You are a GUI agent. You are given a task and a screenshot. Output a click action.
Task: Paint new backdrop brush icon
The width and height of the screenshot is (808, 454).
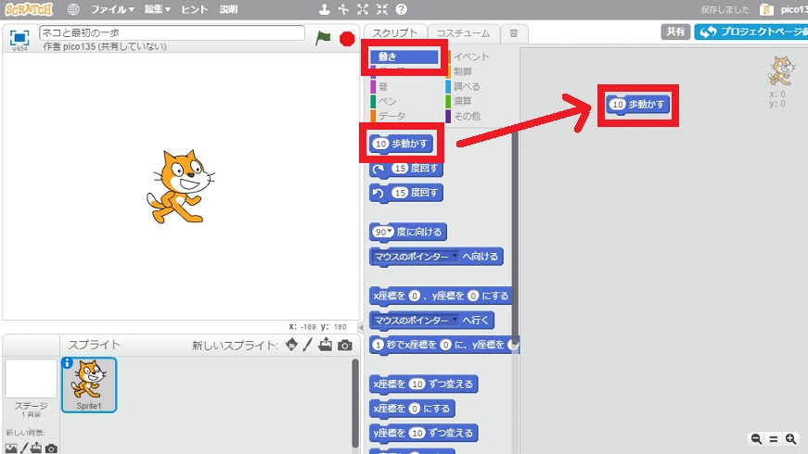(x=24, y=448)
